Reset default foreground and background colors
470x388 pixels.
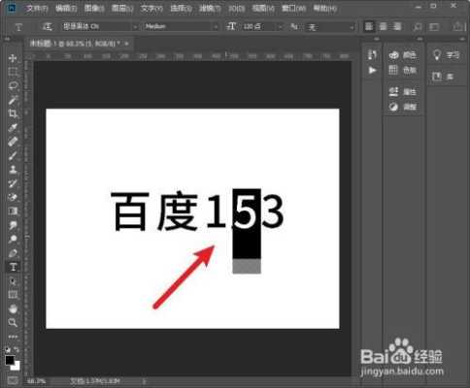pos(8,349)
